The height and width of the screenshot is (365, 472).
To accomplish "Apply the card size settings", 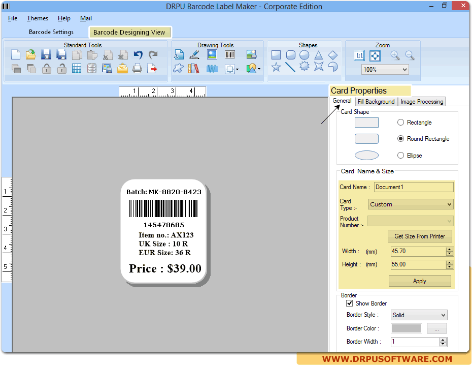I will pyautogui.click(x=420, y=281).
